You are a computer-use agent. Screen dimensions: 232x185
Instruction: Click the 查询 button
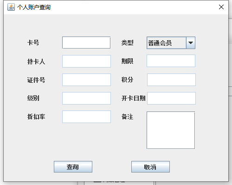[73, 167]
